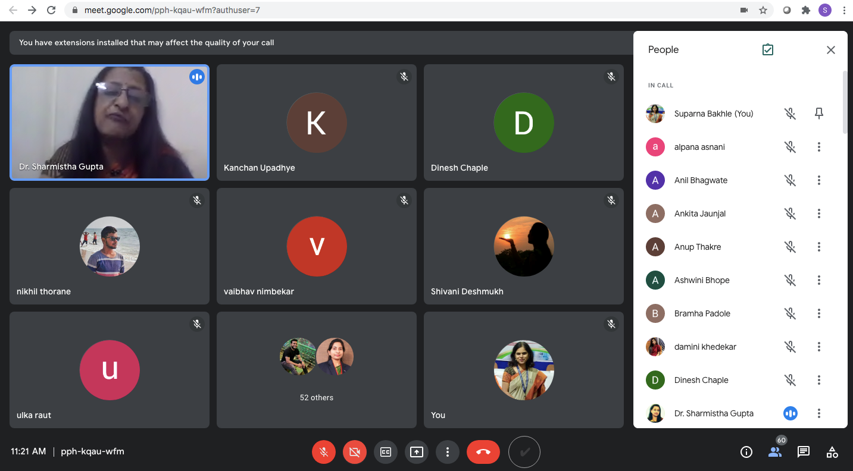Click the attendance clipboard icon in People

tap(768, 50)
